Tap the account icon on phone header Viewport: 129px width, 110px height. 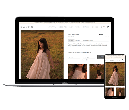point(118,60)
